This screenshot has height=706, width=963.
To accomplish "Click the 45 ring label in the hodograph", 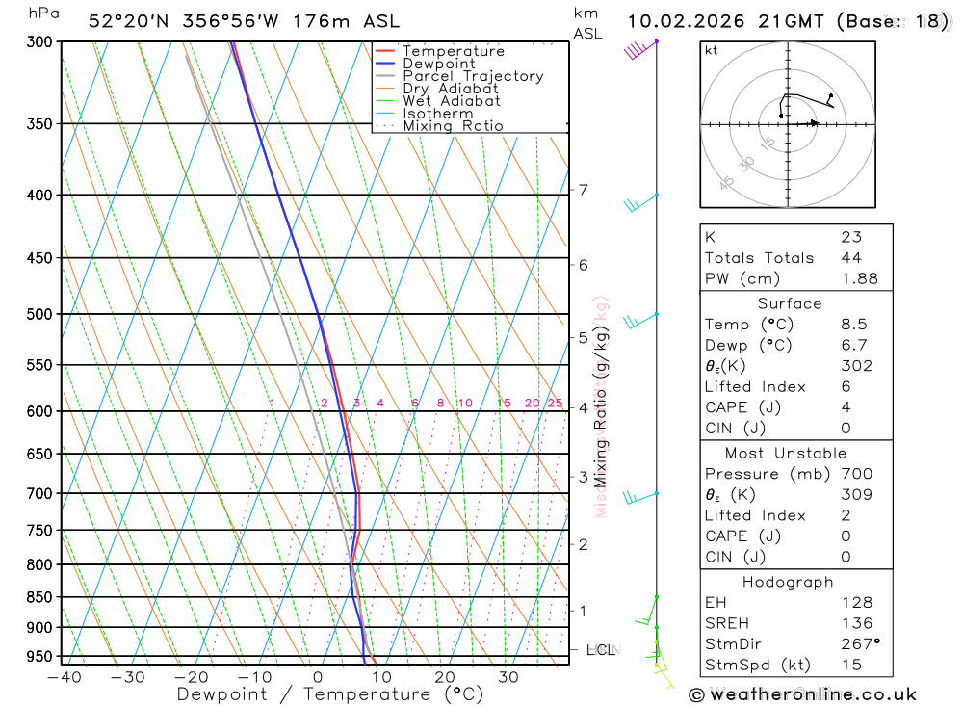I will tap(726, 182).
